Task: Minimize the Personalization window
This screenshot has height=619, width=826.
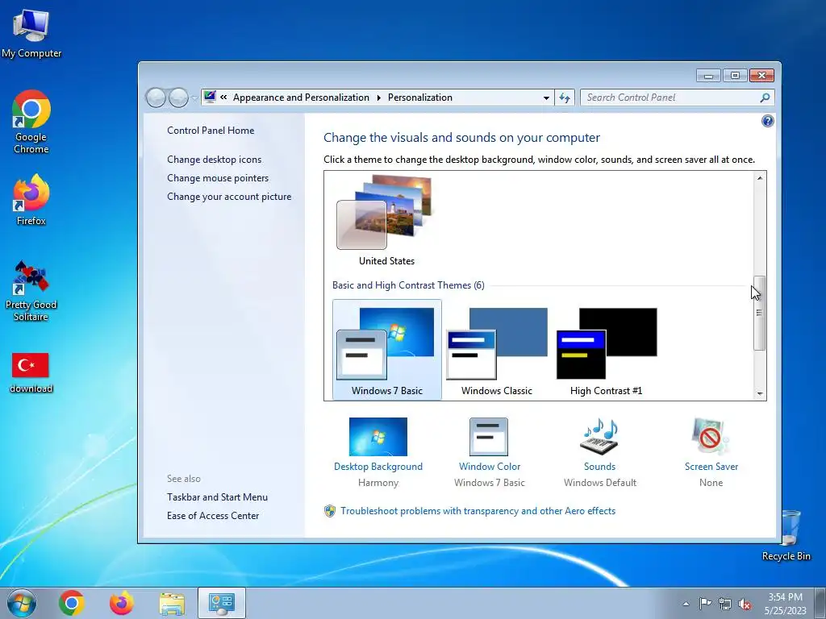Action: point(708,76)
